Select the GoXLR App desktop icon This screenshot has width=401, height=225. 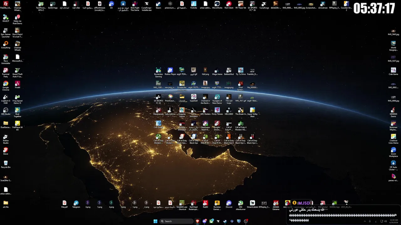point(53,5)
